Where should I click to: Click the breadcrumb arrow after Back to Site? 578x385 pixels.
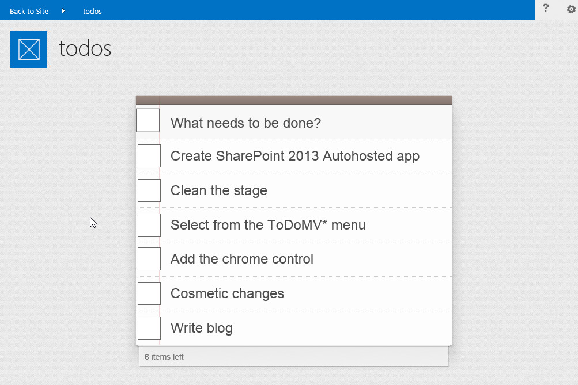point(63,11)
